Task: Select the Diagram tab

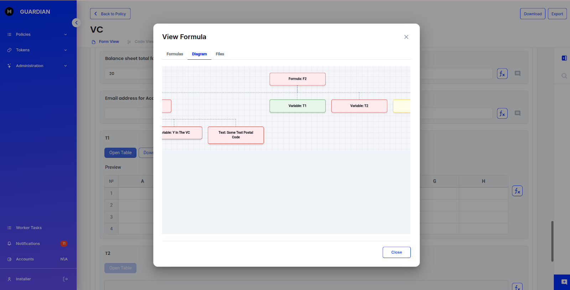Action: pyautogui.click(x=199, y=54)
